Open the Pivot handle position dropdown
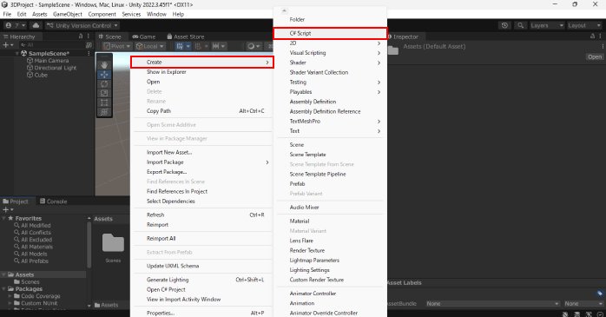606x317 pixels. point(117,46)
